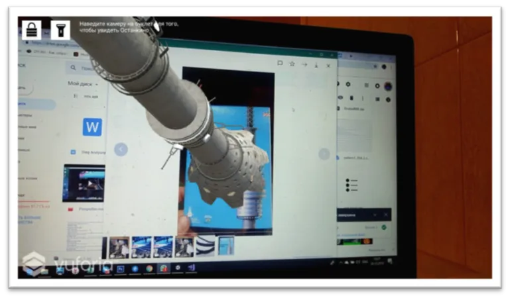Open Visual Studio from the taskbar
Image resolution: width=508 pixels, height=296 pixels.
pyautogui.click(x=191, y=268)
